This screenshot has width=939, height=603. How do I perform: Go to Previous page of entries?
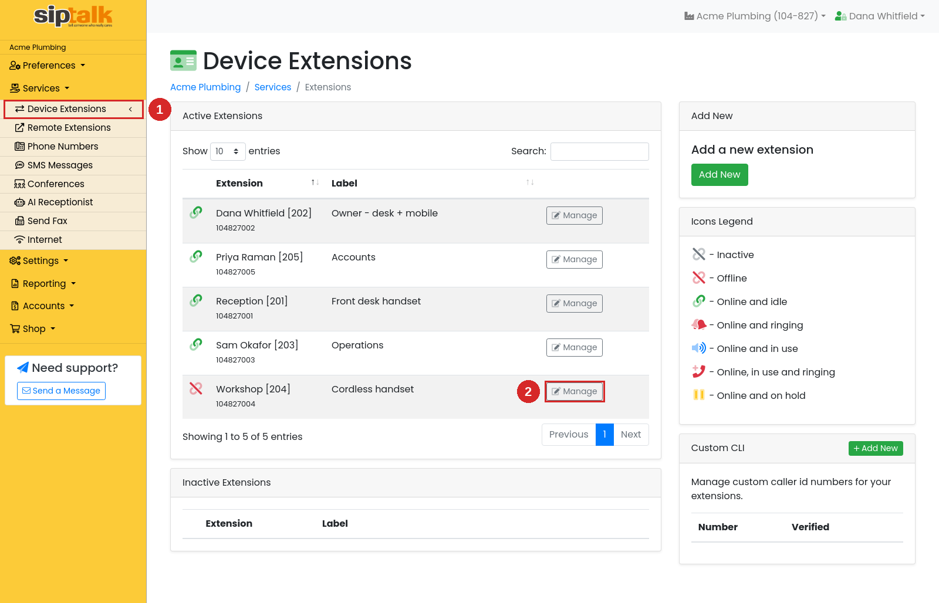pyautogui.click(x=569, y=435)
